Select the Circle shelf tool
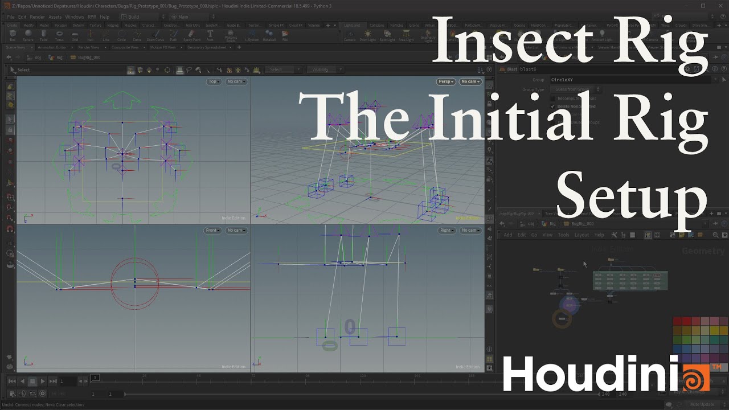Image resolution: width=729 pixels, height=410 pixels. [121, 36]
